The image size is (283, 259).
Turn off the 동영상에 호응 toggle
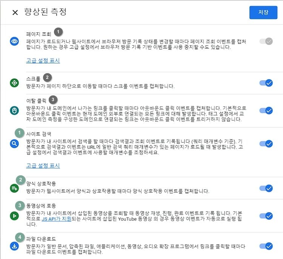click(266, 216)
